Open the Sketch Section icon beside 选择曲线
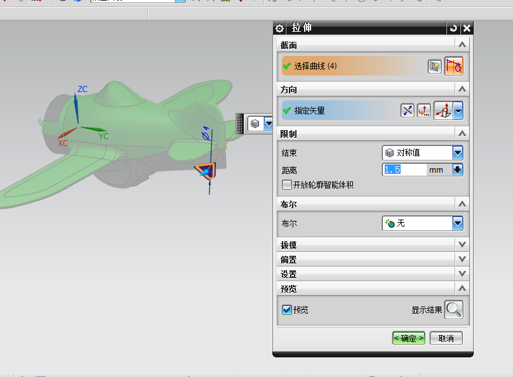The height and width of the screenshot is (377, 513). click(x=435, y=66)
